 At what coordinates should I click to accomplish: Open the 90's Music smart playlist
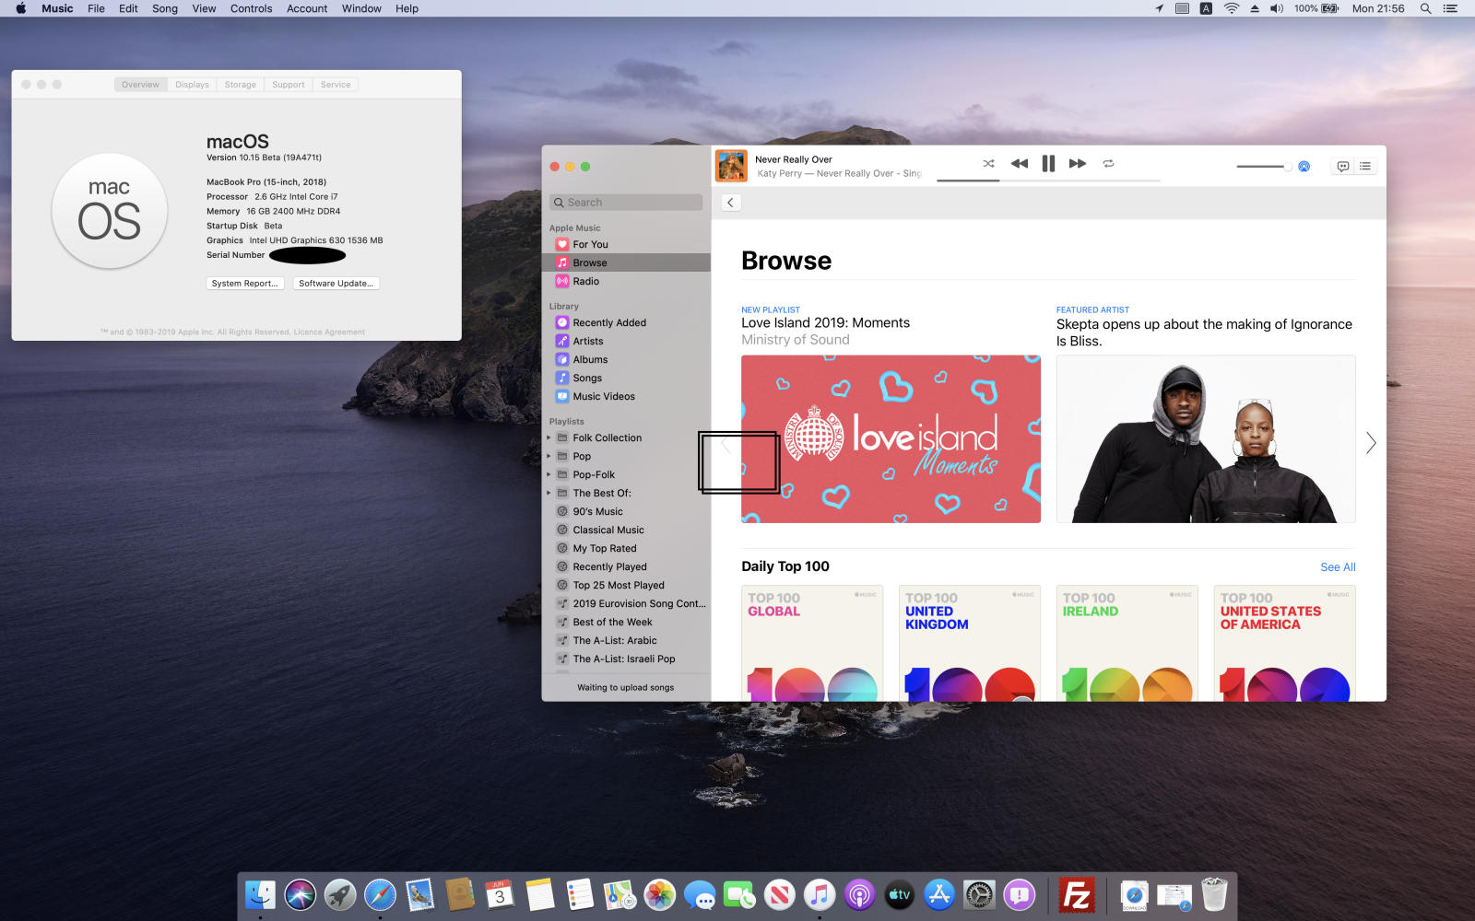pos(626,512)
